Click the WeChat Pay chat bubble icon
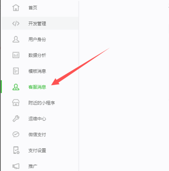Viewport: 169px width, 171px height. (16, 134)
